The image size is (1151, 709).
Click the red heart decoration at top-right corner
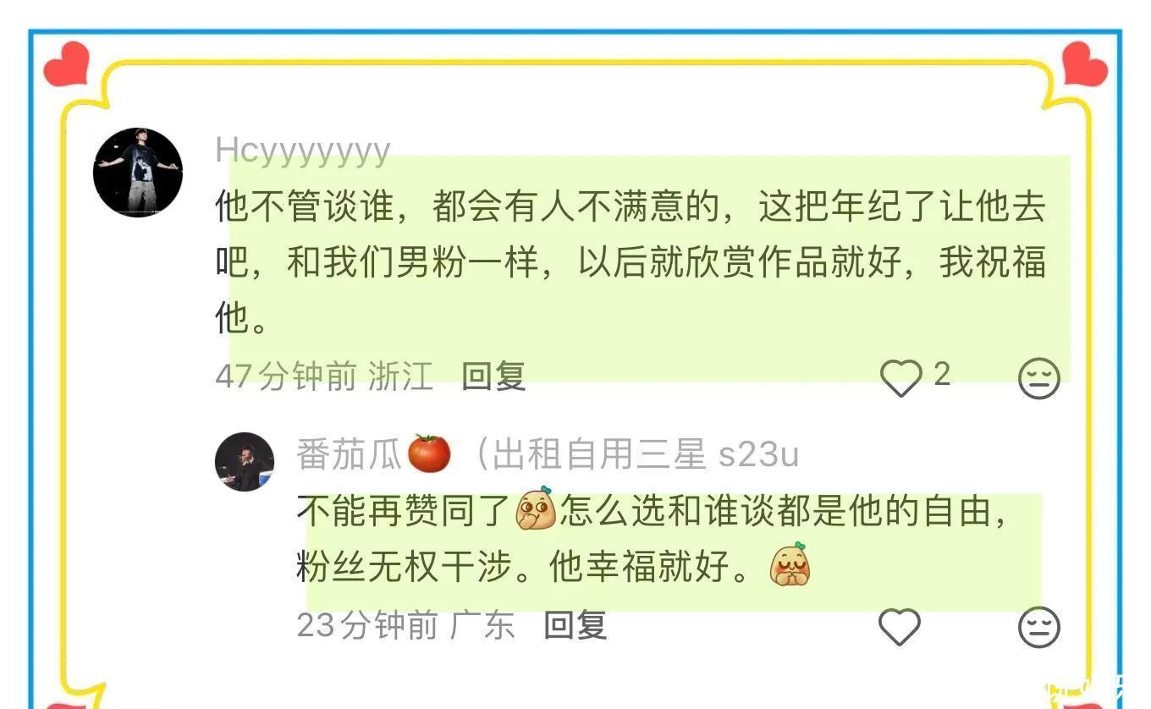(x=1085, y=64)
